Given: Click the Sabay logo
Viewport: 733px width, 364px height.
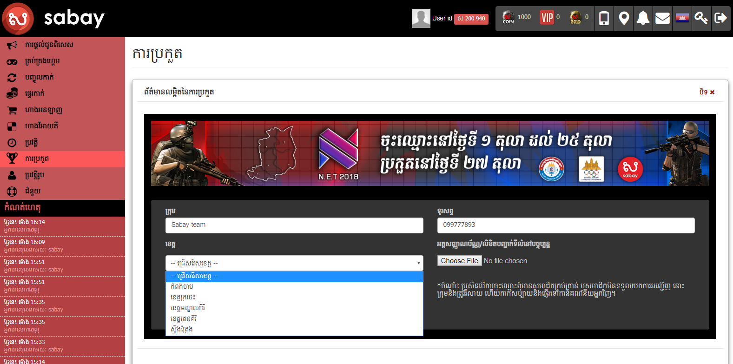Looking at the screenshot, I should (x=53, y=19).
